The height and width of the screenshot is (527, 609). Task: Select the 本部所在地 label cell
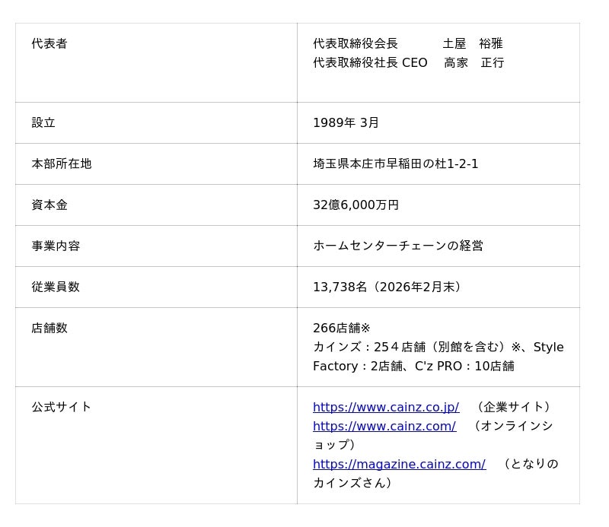pos(62,164)
